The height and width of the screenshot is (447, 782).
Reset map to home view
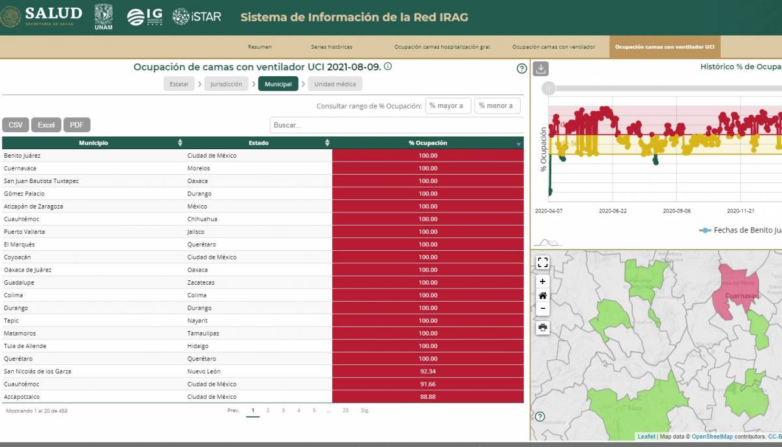(x=542, y=295)
